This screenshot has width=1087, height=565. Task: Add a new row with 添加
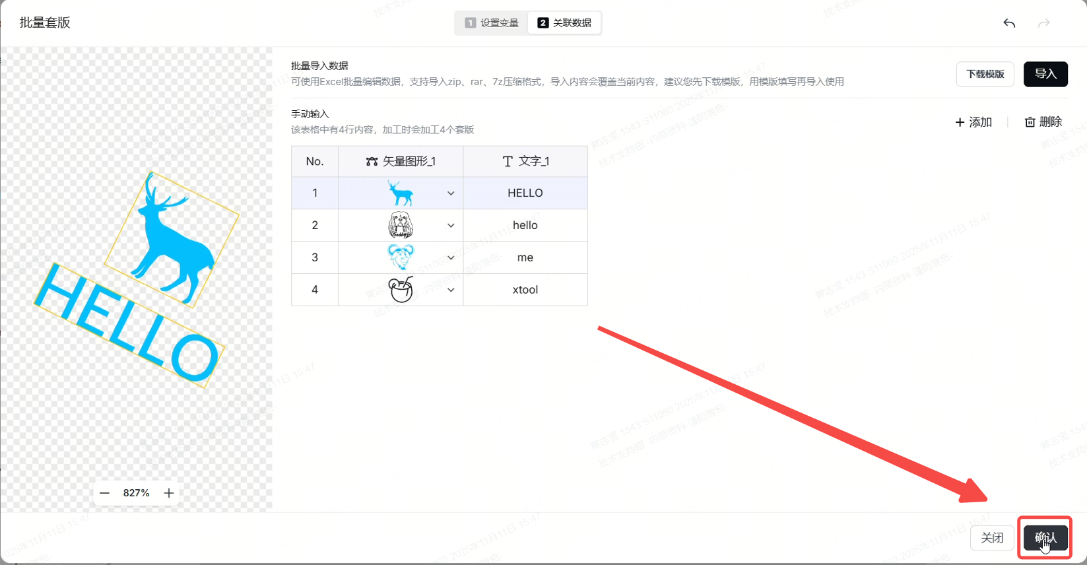(x=973, y=122)
